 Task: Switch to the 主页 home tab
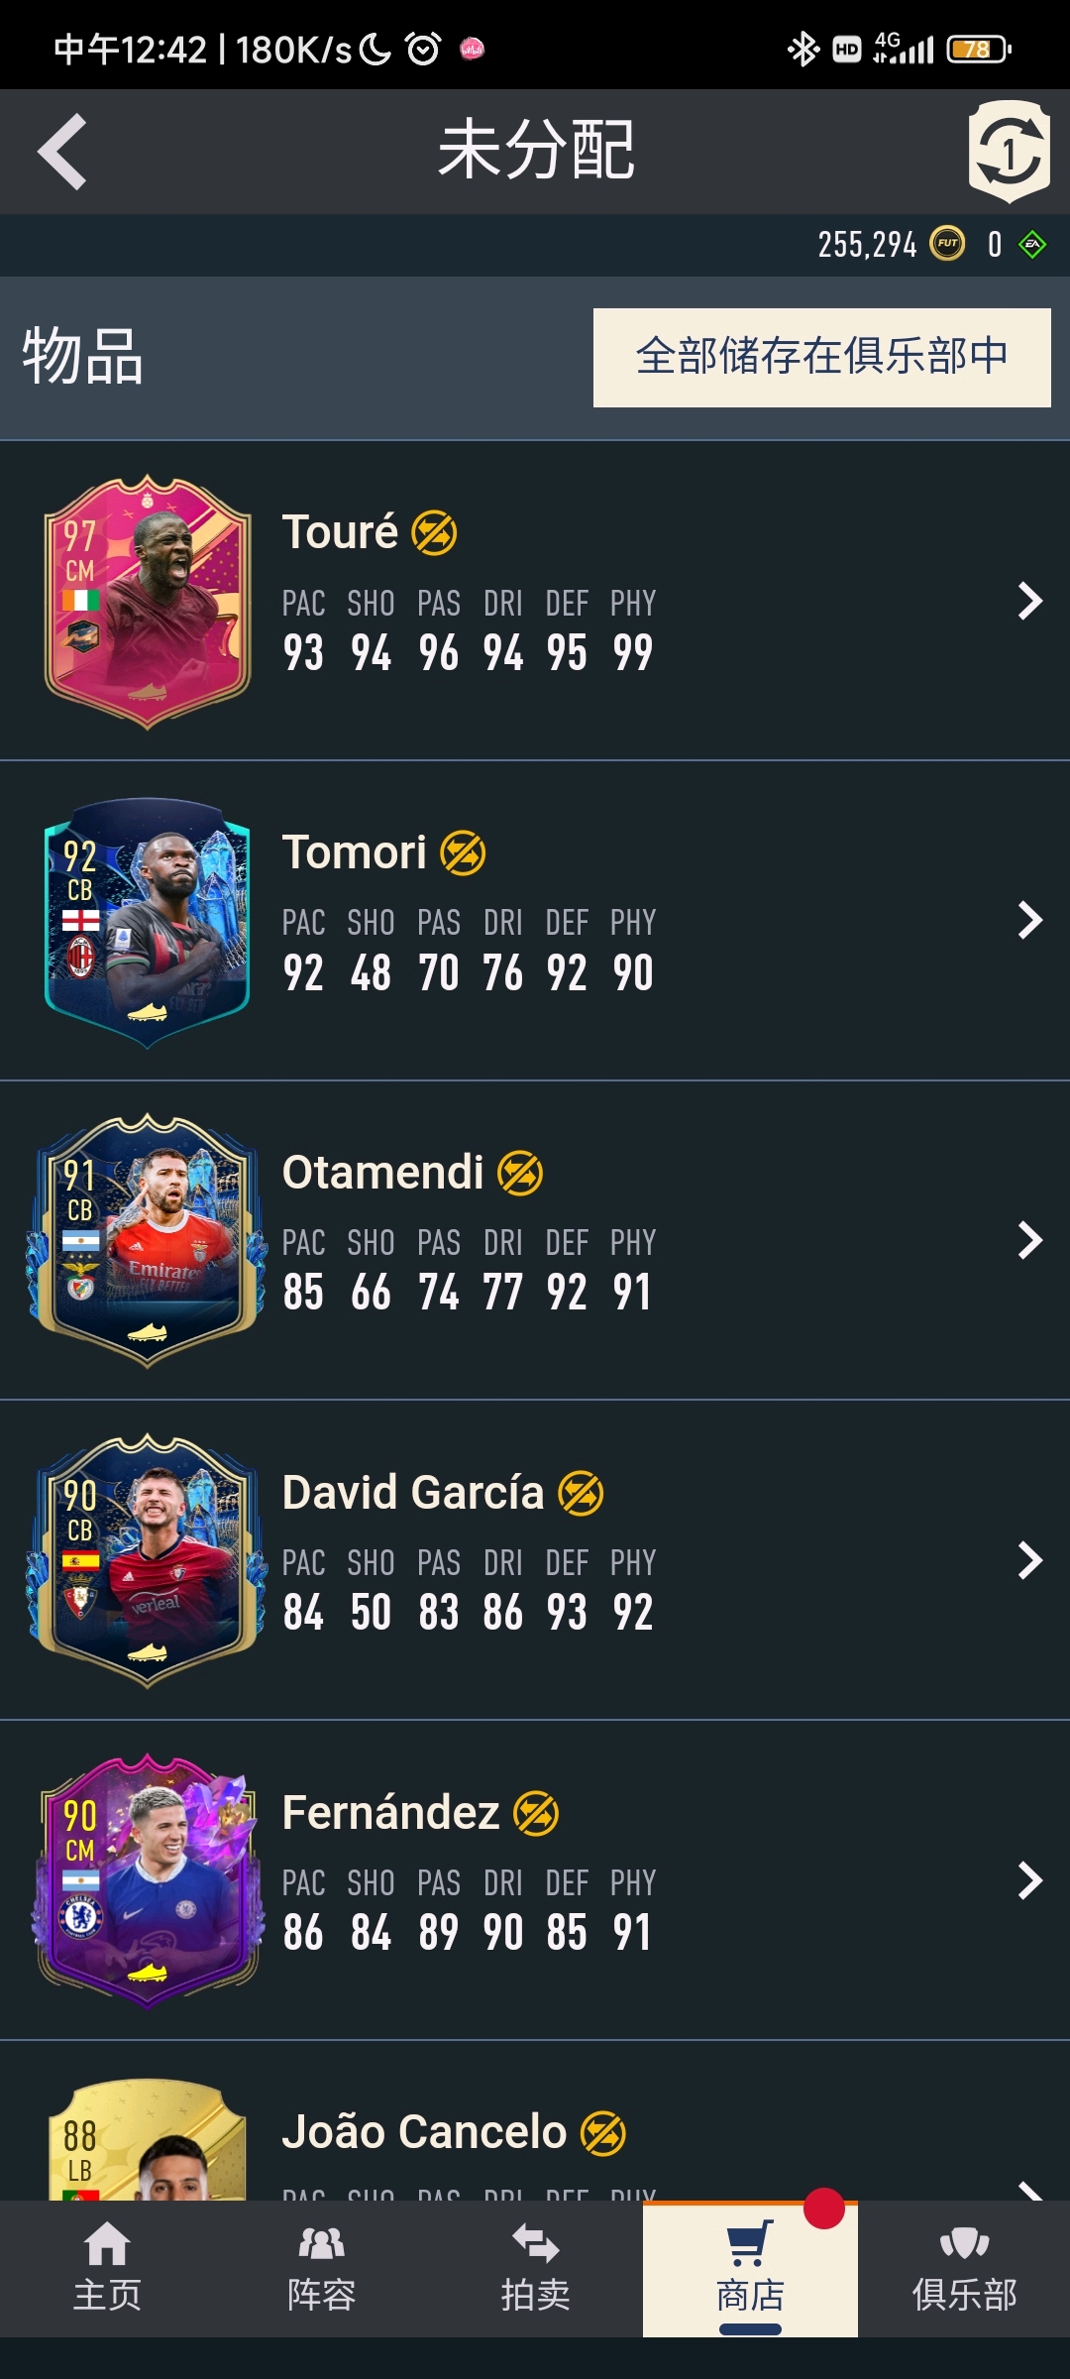(107, 2269)
